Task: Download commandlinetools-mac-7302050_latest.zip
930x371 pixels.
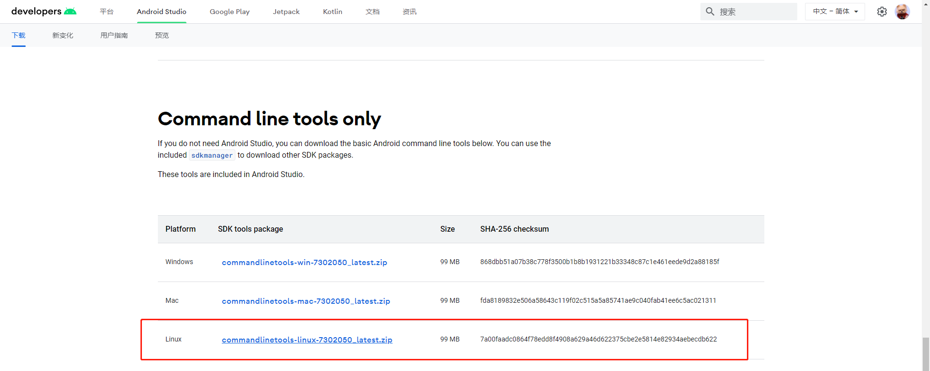Action: [306, 301]
